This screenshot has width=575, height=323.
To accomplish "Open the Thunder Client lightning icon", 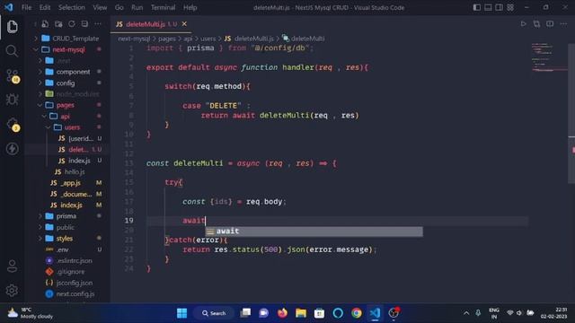I will click(x=12, y=149).
